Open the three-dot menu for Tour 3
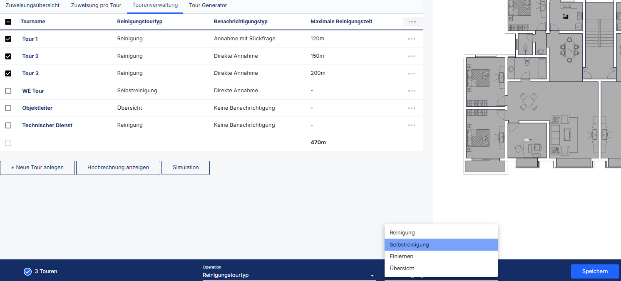621x281 pixels. 412,74
